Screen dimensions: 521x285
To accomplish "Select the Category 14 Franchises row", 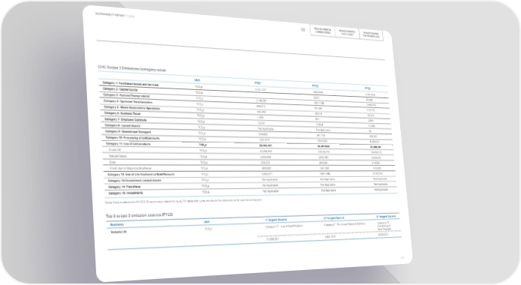I will [250, 186].
